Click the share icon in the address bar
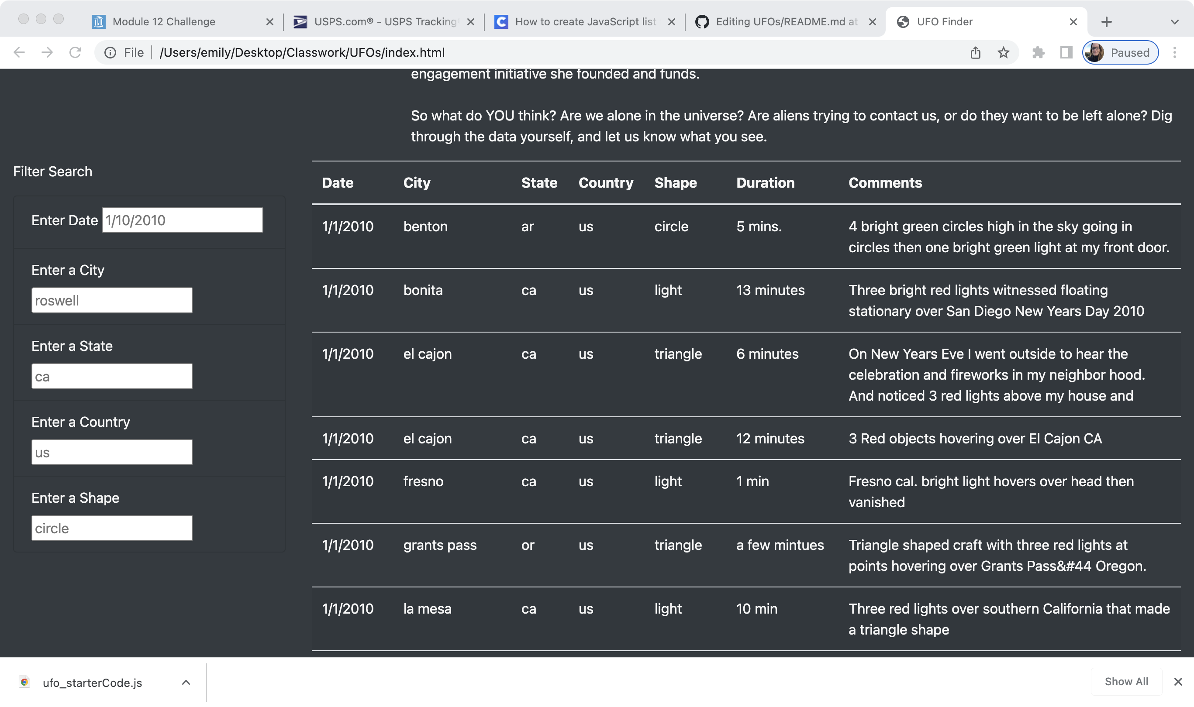Image resolution: width=1194 pixels, height=707 pixels. [x=975, y=52]
